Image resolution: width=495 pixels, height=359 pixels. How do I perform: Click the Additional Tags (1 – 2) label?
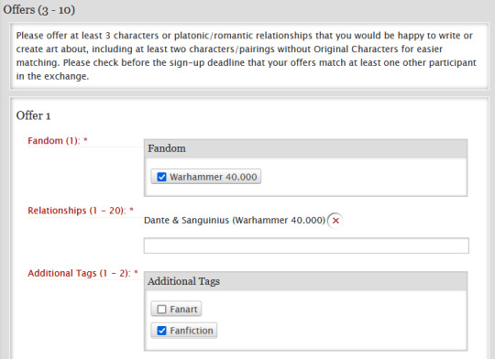pyautogui.click(x=79, y=273)
